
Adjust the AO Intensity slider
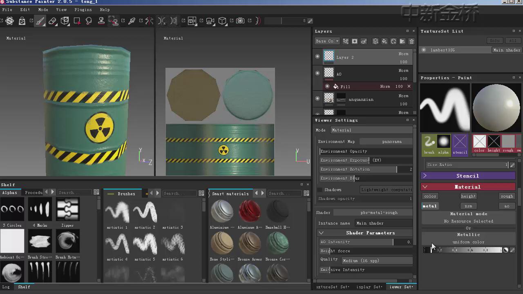coord(366,242)
